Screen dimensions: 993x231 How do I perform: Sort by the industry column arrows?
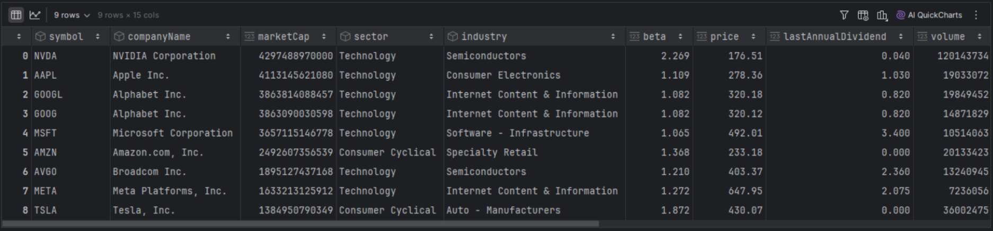[613, 37]
